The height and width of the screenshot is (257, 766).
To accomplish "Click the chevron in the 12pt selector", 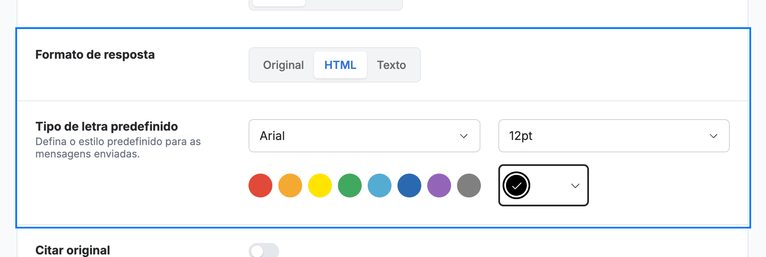I will 714,136.
